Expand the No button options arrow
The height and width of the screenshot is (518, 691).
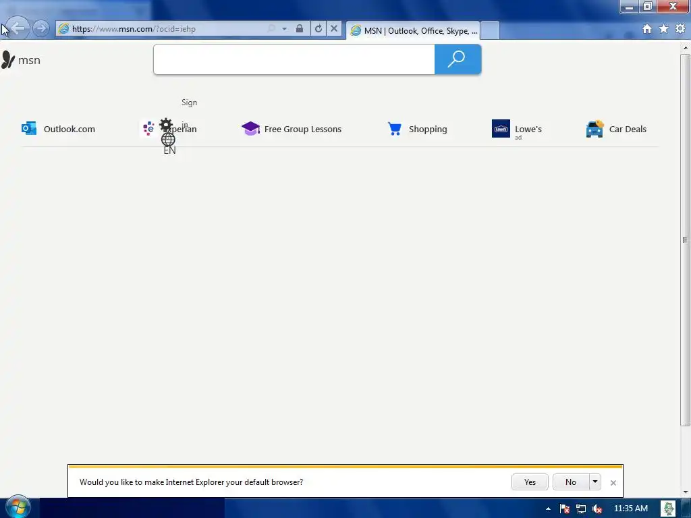click(x=595, y=482)
